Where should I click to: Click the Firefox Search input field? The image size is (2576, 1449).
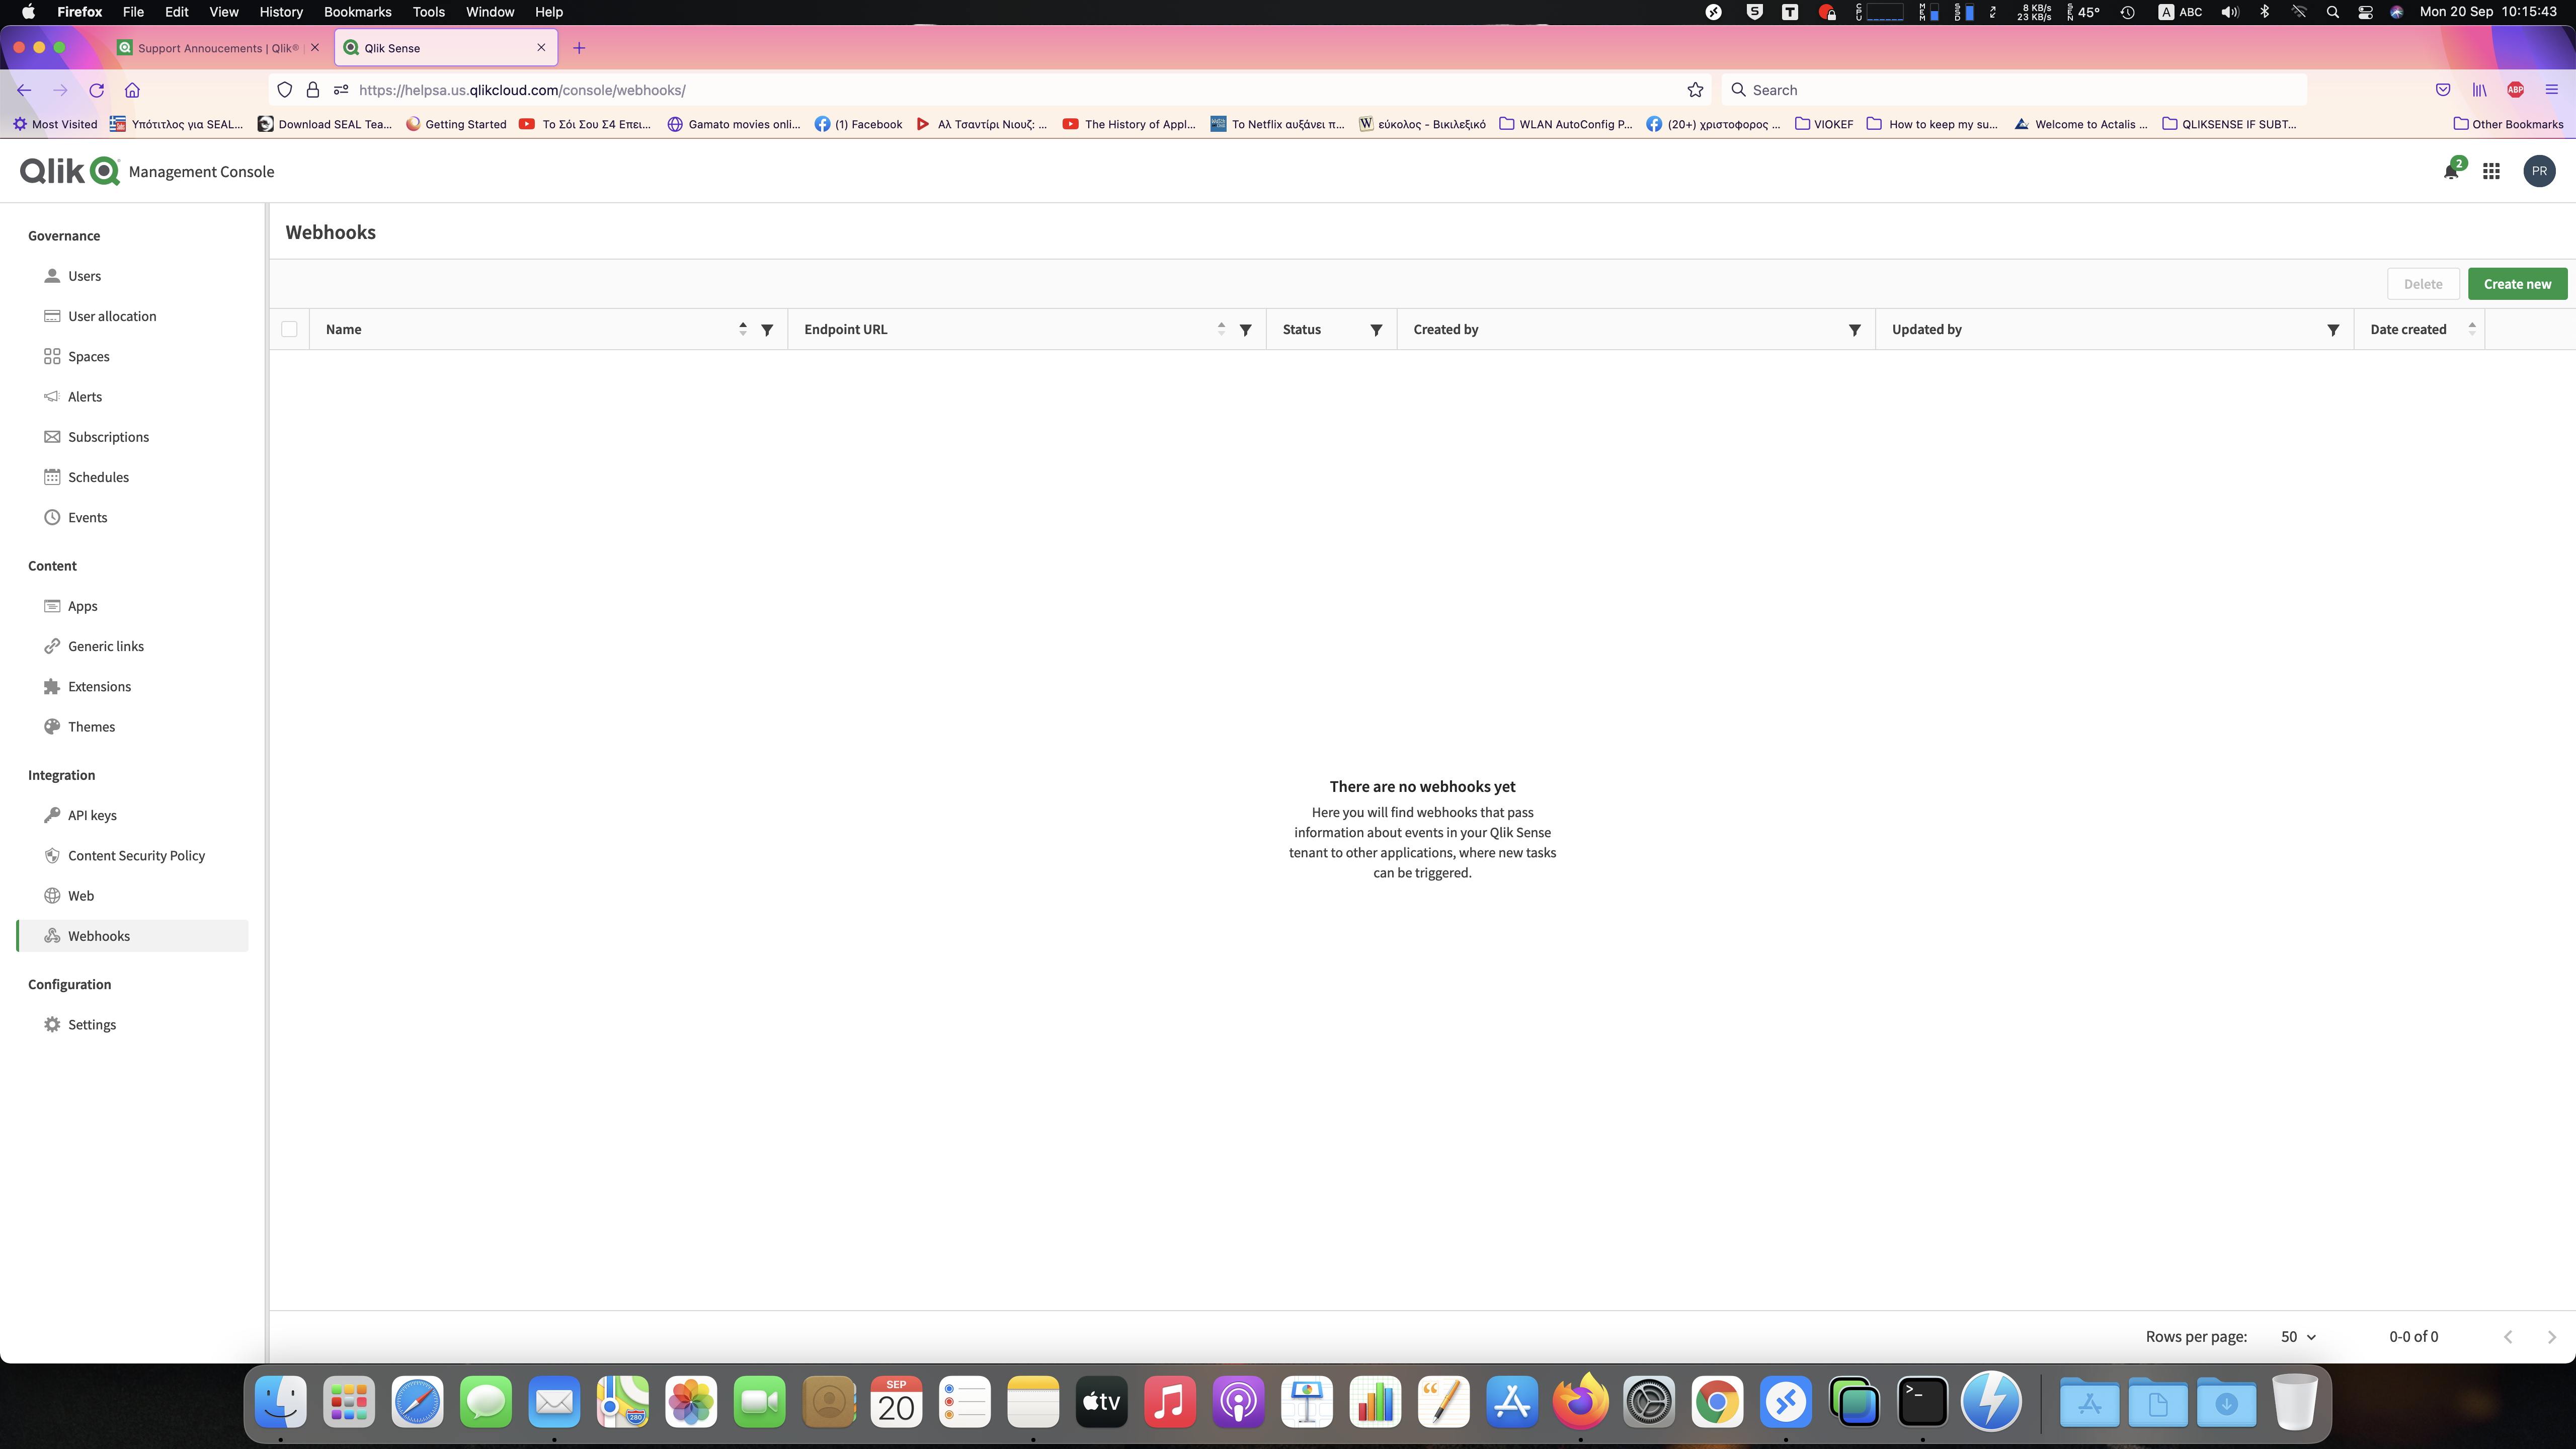tap(2010, 90)
